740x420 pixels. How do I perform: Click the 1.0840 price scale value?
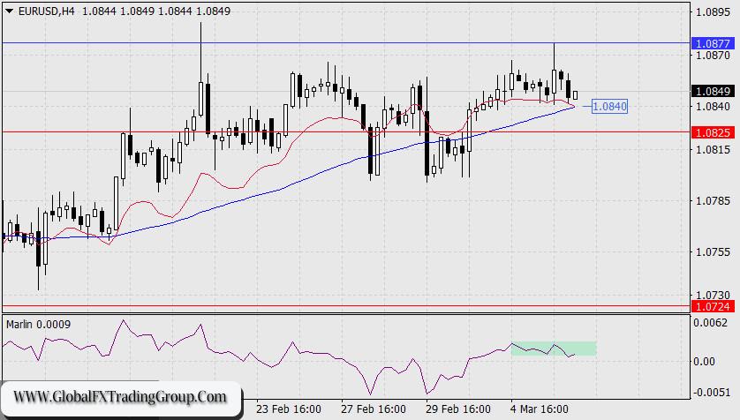[x=713, y=107]
